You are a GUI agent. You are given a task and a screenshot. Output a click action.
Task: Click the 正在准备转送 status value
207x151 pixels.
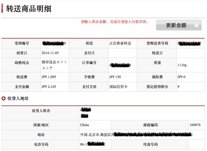(x=120, y=43)
